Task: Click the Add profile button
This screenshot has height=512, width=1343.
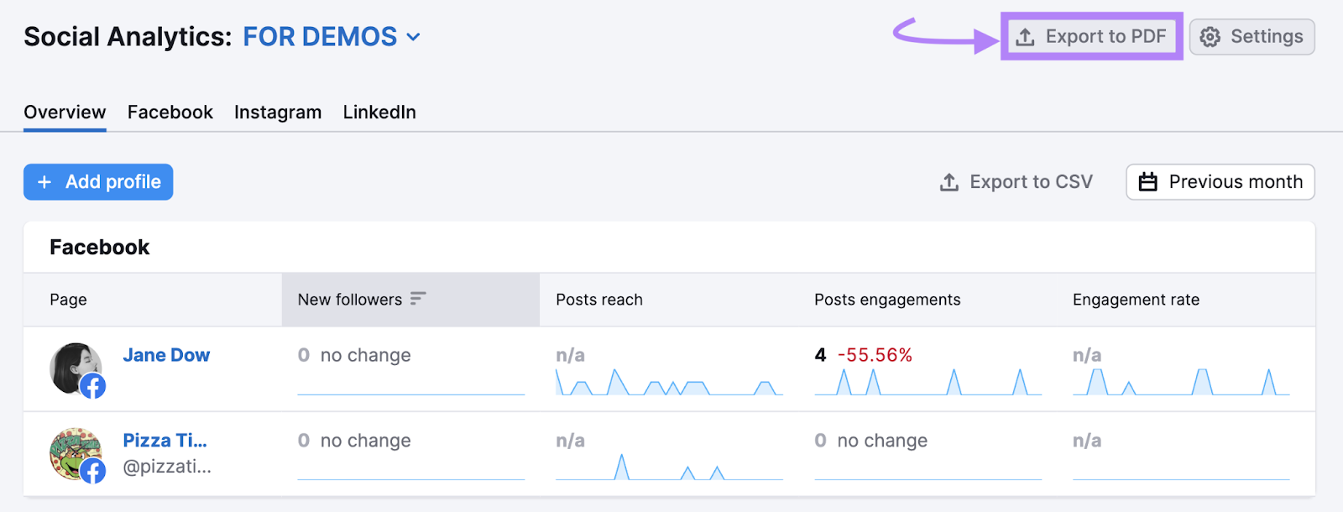Action: pyautogui.click(x=97, y=181)
